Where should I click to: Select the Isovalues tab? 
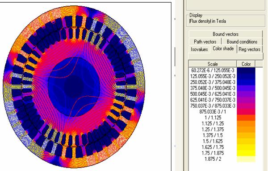pyautogui.click(x=199, y=49)
